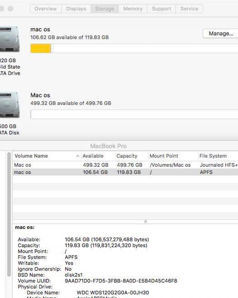Screen dimensions: 238x298
Task: Click the Journaled HFS+ file system cell
Action: tap(219, 165)
